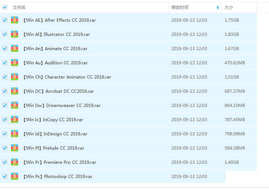Uncheck the Audition CC 2019.rar checkbox
269x189 pixels.
tap(5, 63)
